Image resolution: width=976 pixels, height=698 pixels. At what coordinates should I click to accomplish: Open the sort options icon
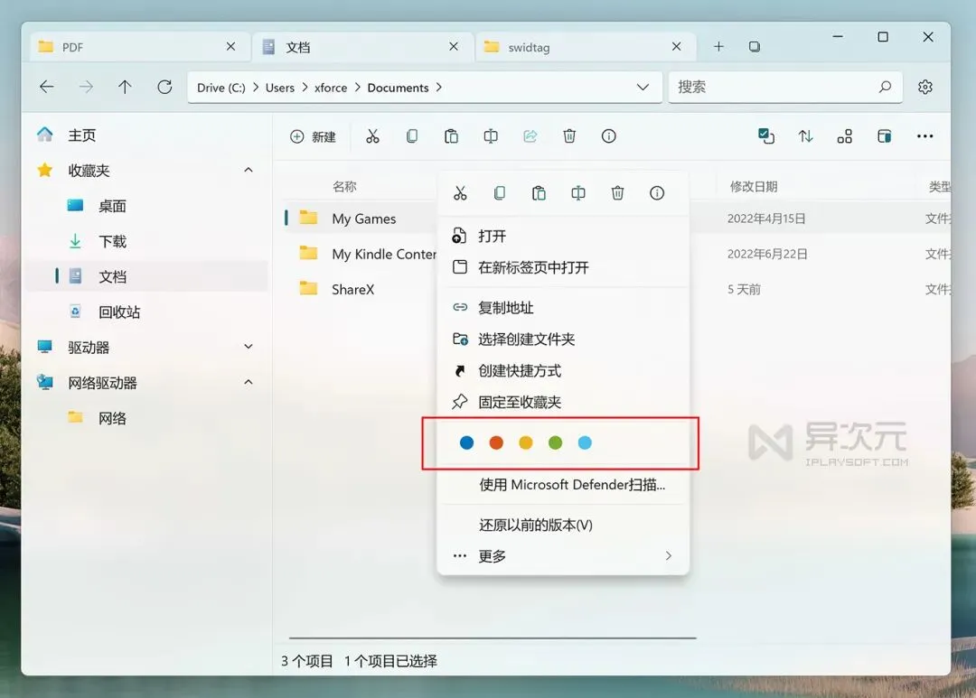pyautogui.click(x=805, y=136)
